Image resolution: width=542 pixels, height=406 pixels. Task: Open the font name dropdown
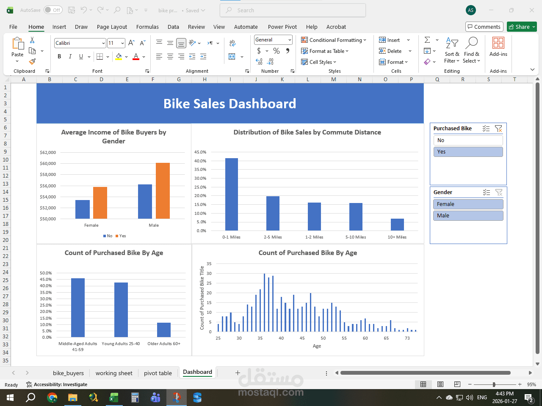pos(103,43)
